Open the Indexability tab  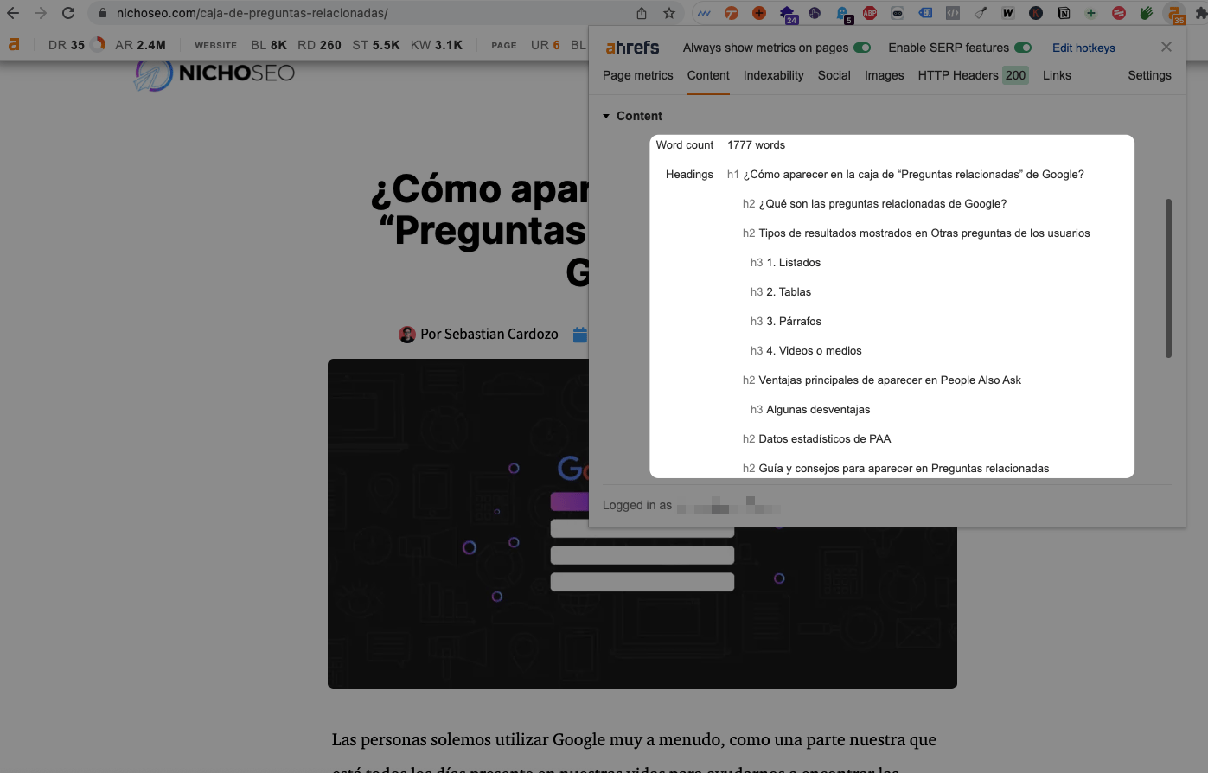click(773, 75)
